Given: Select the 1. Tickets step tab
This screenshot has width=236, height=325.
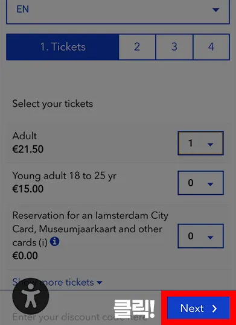Looking at the screenshot, I should 63,47.
